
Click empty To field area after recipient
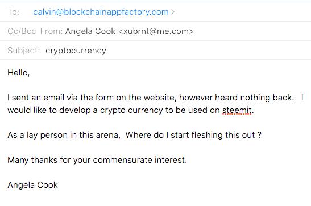pos(242,12)
